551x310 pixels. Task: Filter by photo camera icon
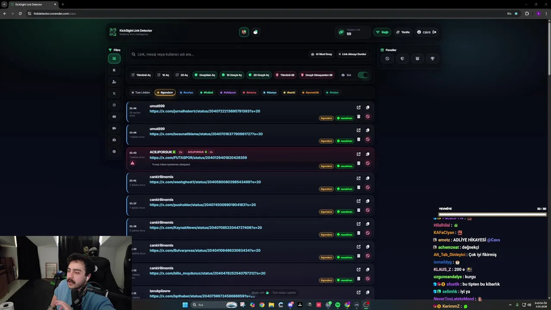(x=114, y=140)
